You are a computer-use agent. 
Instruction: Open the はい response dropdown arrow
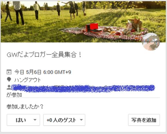[x=35, y=120]
